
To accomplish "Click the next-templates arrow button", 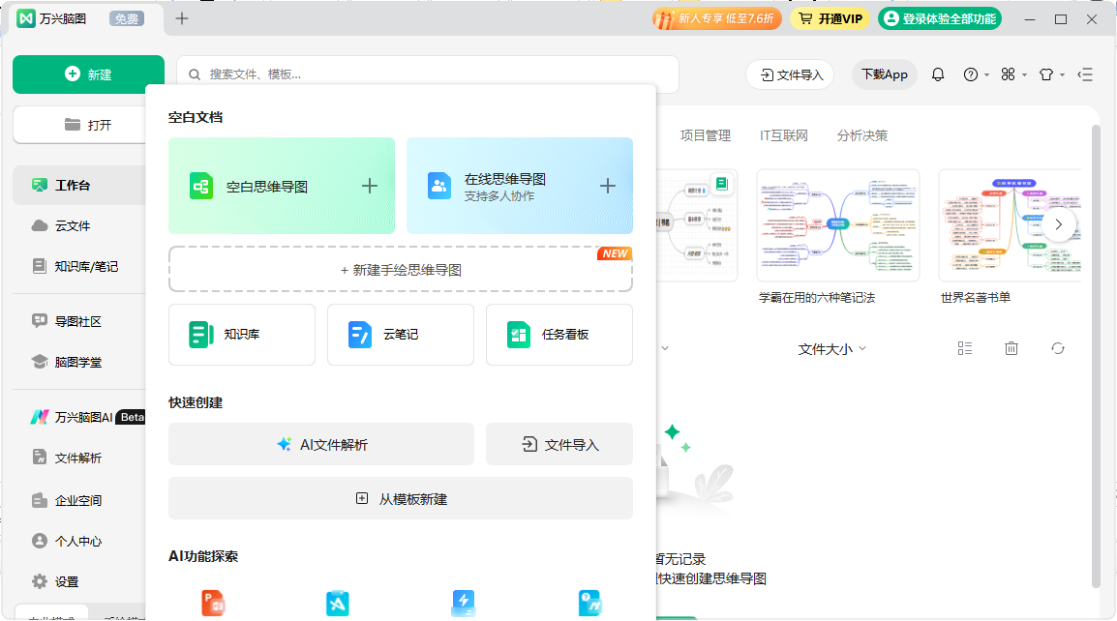I will (1058, 224).
